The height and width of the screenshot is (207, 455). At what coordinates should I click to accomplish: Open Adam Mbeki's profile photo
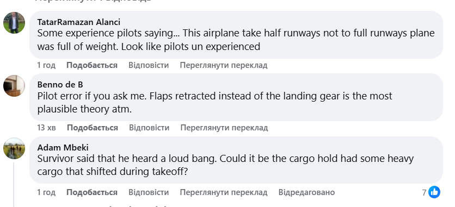coord(14,148)
